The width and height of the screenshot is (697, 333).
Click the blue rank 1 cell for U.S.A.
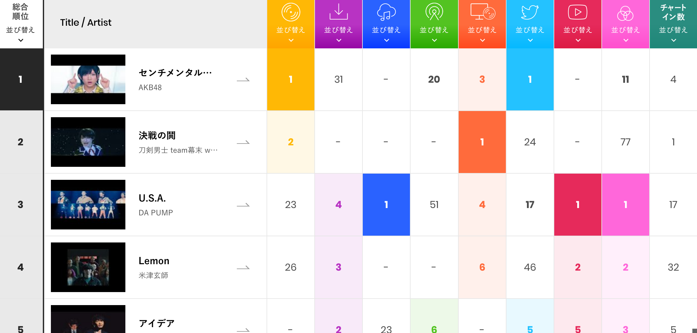(386, 205)
